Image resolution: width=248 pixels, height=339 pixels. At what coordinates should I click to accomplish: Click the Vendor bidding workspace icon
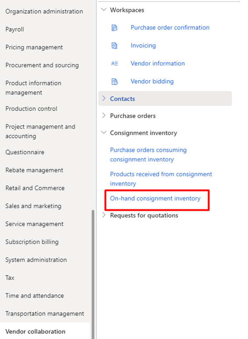point(114,81)
